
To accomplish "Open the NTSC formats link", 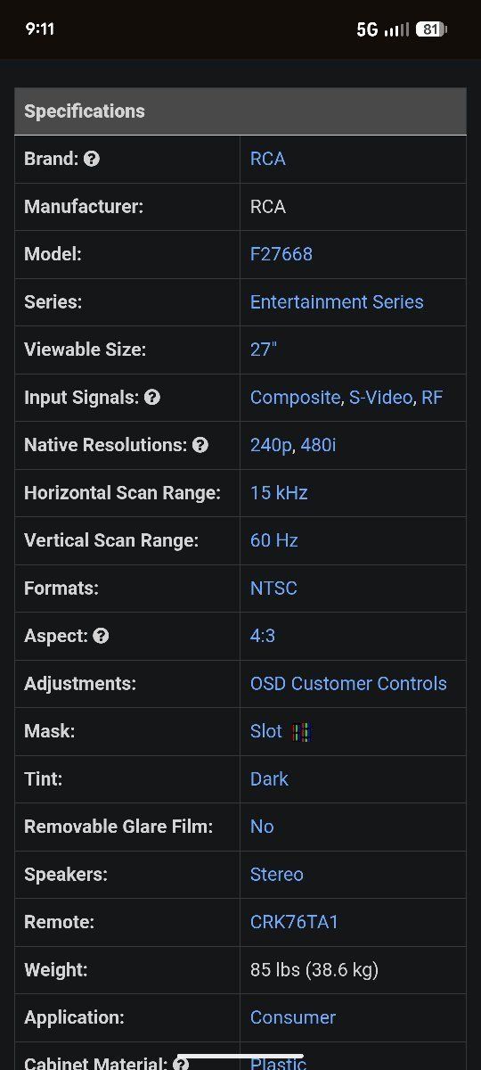I will click(273, 588).
